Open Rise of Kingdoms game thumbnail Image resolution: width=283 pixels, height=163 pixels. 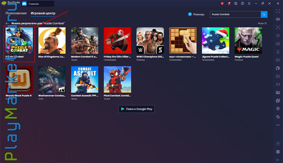(x=52, y=41)
